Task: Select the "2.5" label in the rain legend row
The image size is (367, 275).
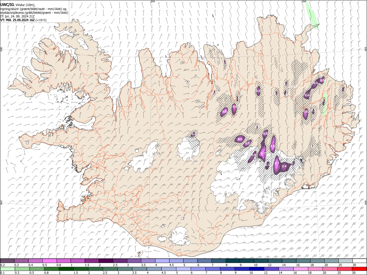Action: tap(104, 273)
